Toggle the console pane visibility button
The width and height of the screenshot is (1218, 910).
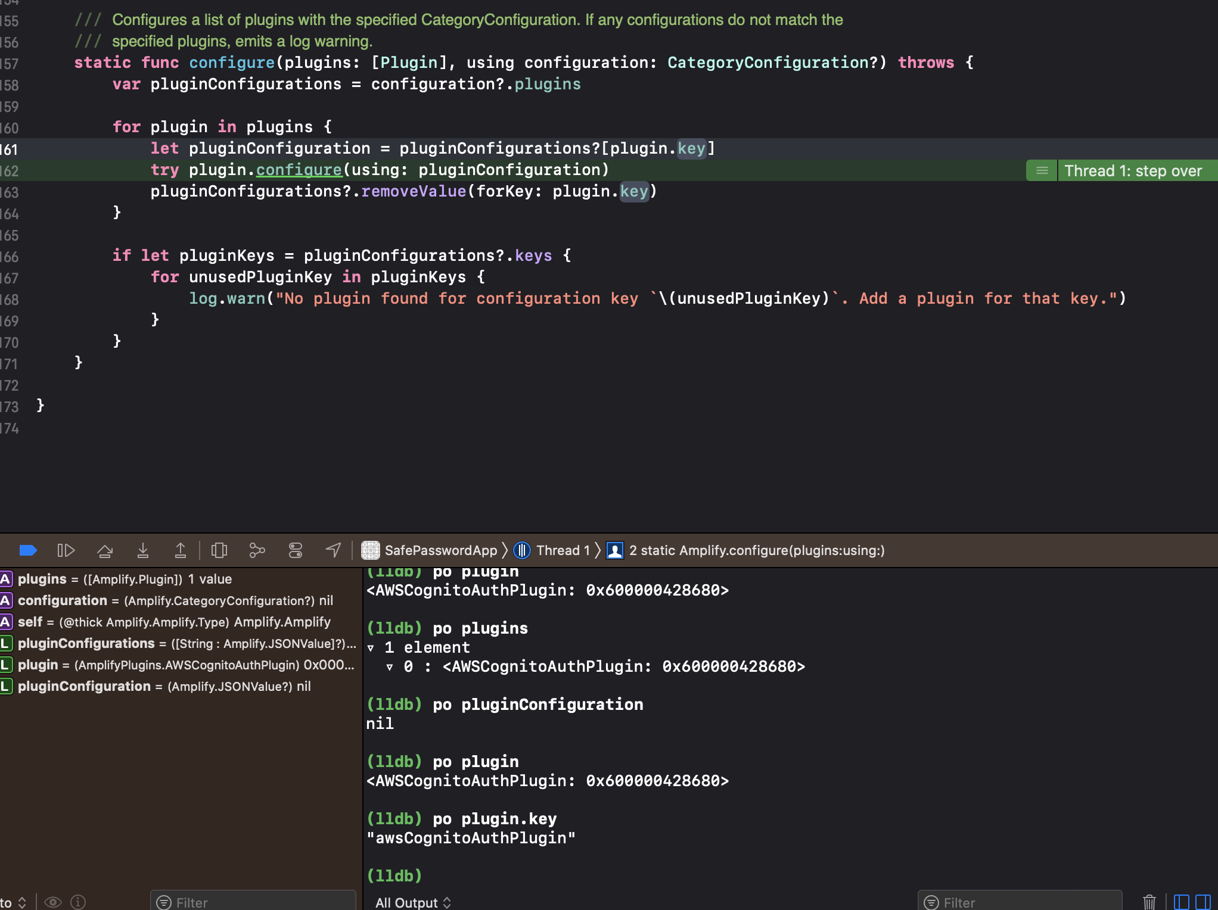point(1203,902)
